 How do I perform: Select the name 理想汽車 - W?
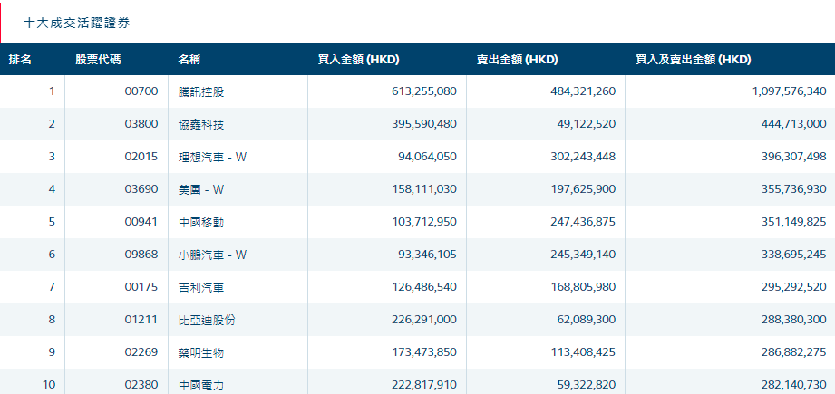(212, 157)
